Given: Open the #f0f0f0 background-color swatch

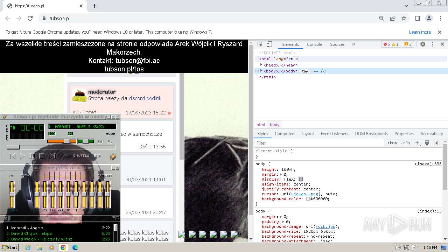Looking at the screenshot, I should pyautogui.click(x=308, y=199).
